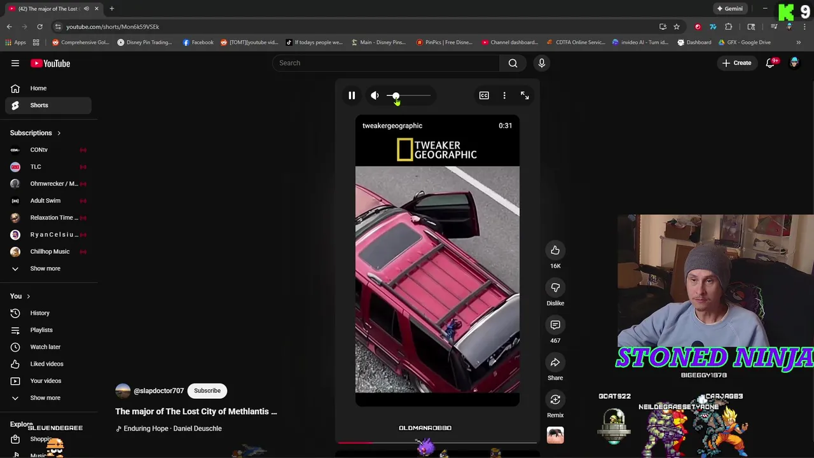Open the Enduring Hope · Daniel Deuschle sound
Viewport: 814px width, 458px height.
(x=172, y=428)
